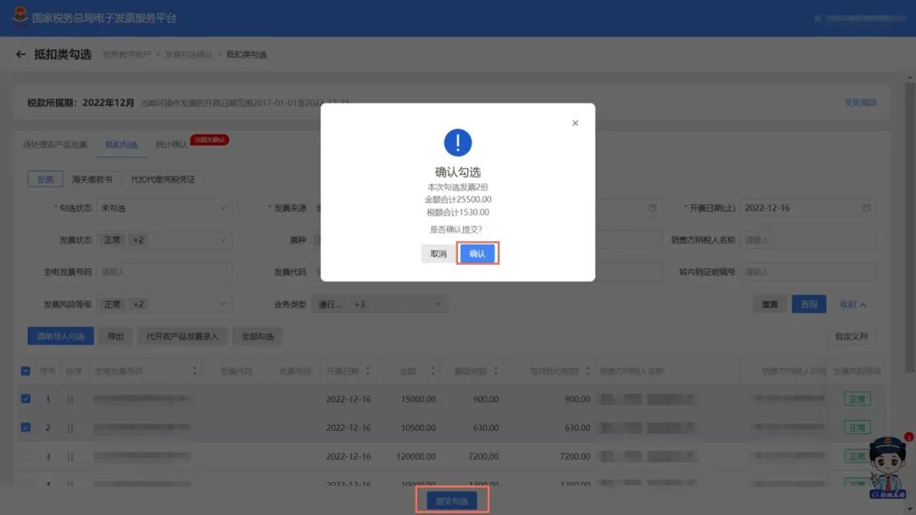Click the 正常 risk tag in row 2
Image resolution: width=916 pixels, height=515 pixels.
[x=857, y=428]
